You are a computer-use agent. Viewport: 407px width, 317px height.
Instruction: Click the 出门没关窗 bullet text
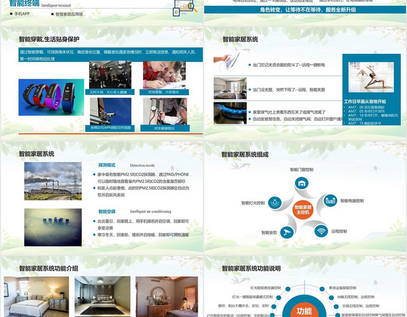(x=288, y=90)
